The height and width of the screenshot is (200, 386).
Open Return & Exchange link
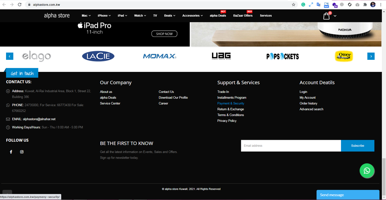(x=231, y=109)
